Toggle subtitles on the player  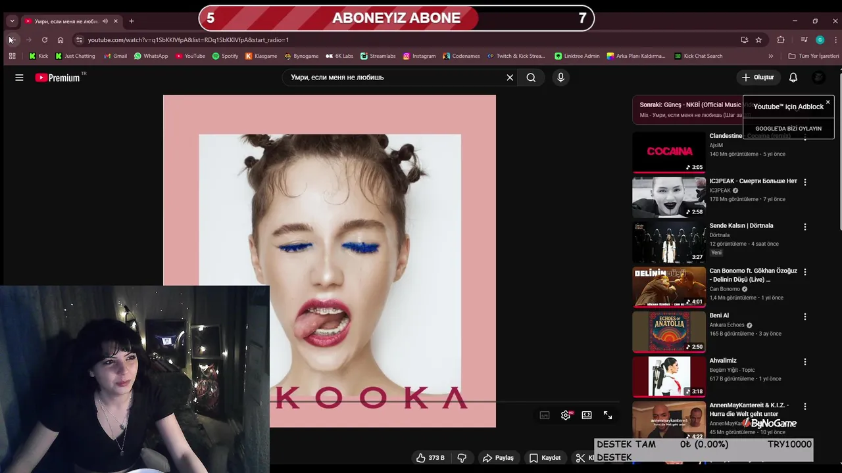(545, 415)
